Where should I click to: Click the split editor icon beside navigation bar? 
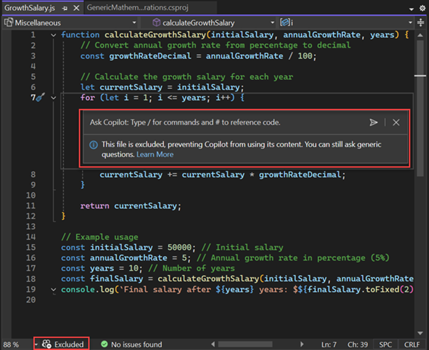(421, 23)
